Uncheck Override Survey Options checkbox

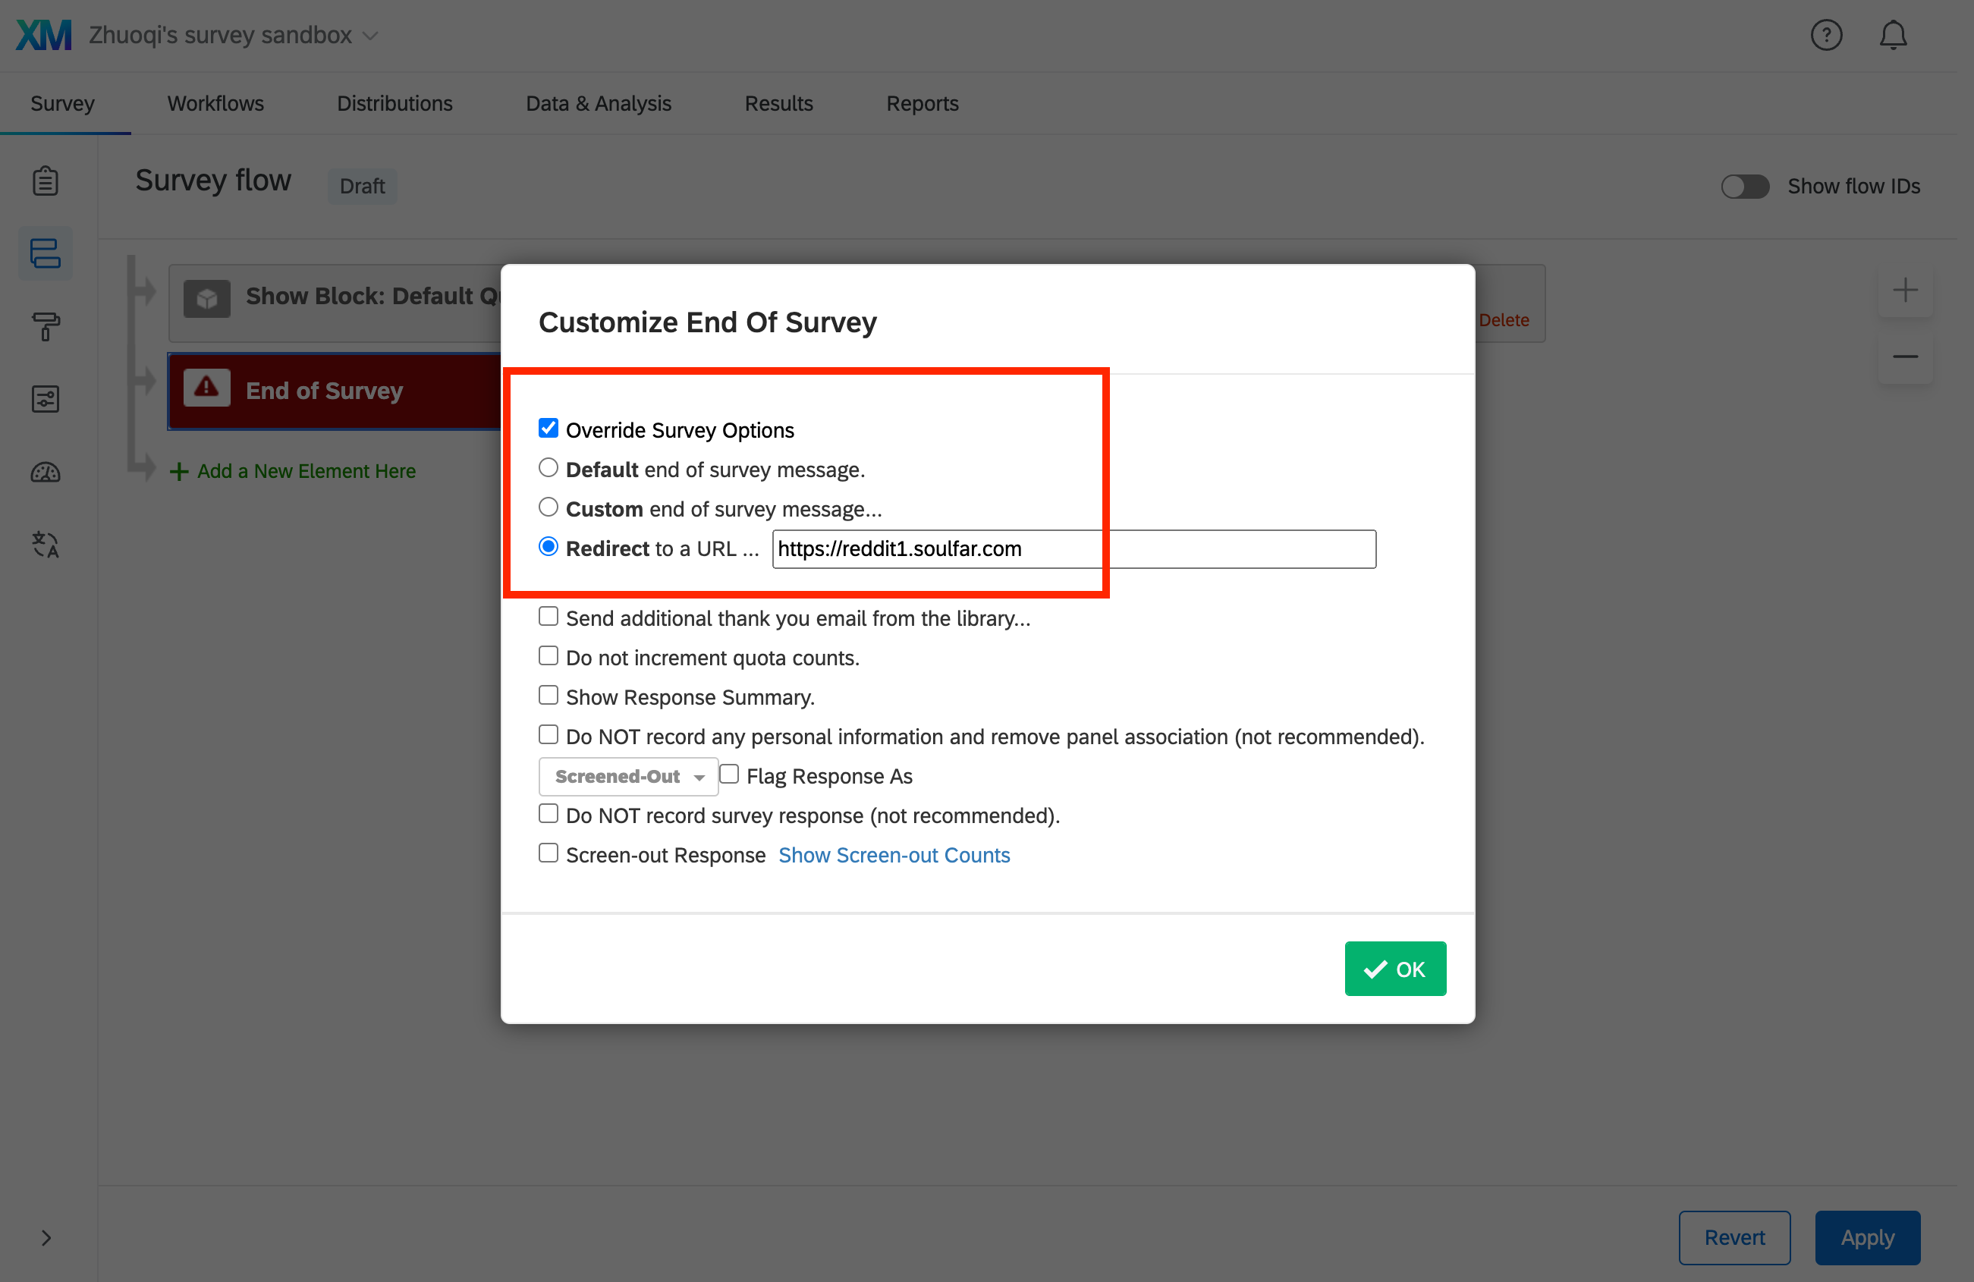(x=549, y=428)
